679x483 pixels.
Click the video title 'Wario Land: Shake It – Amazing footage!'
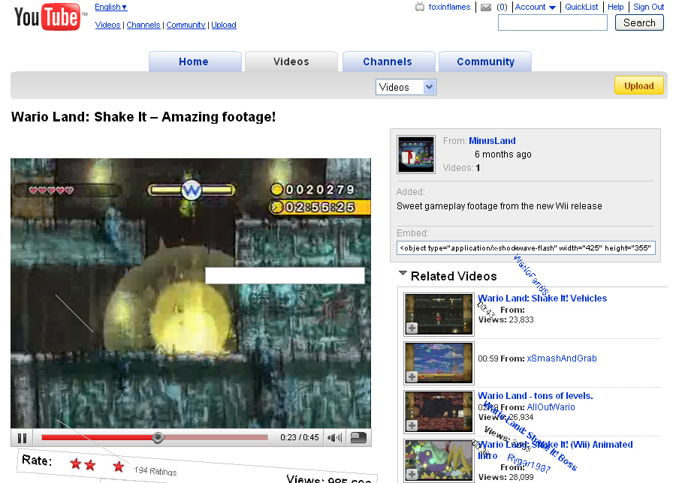143,117
